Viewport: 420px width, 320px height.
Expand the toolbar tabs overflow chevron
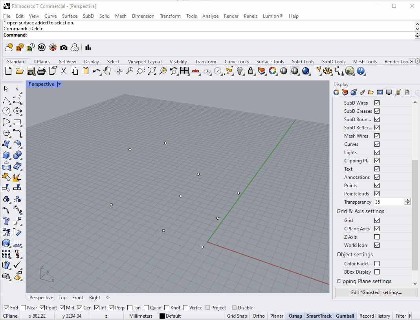411,61
